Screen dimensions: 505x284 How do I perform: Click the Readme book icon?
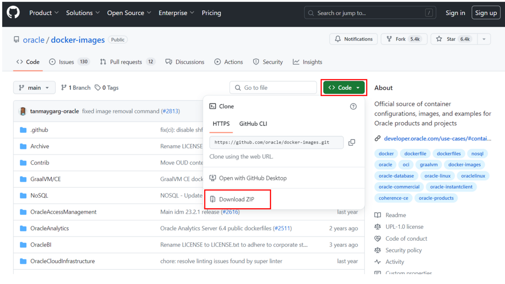(379, 215)
